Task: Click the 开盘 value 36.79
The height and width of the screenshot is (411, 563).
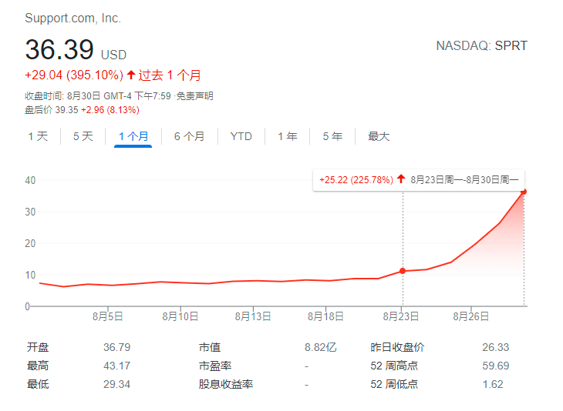Action: point(116,347)
